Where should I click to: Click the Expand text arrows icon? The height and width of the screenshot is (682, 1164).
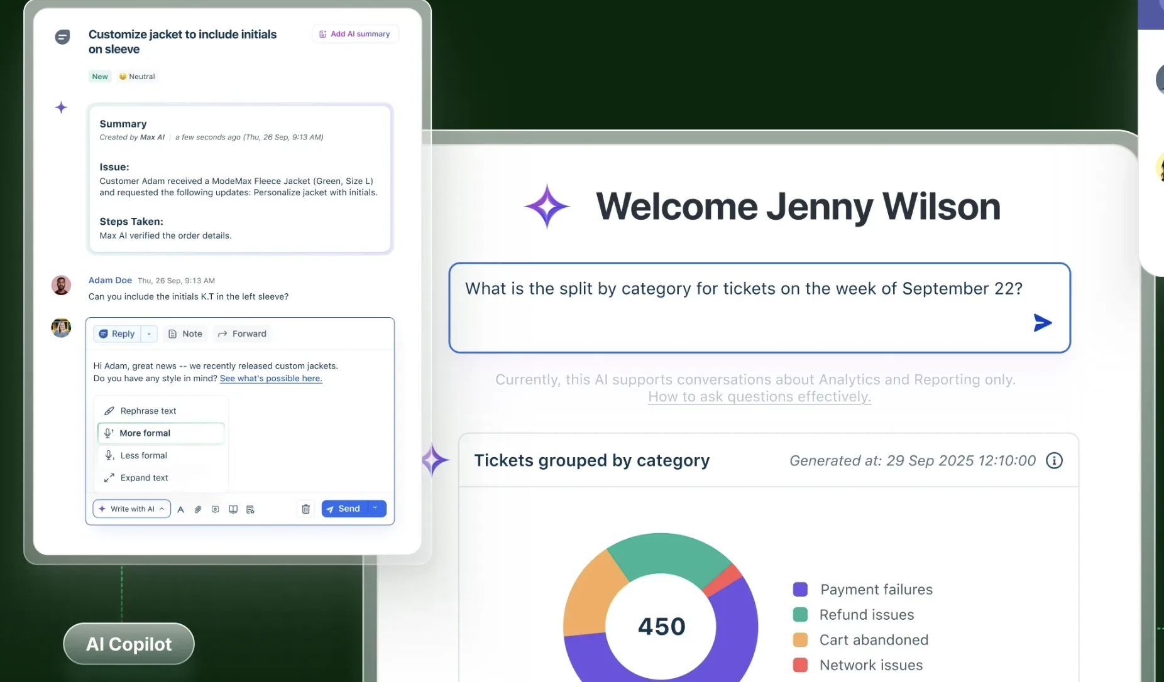tap(109, 478)
